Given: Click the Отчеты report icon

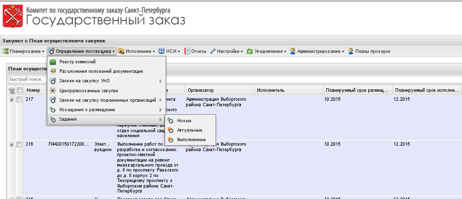Looking at the screenshot, I should click(187, 51).
